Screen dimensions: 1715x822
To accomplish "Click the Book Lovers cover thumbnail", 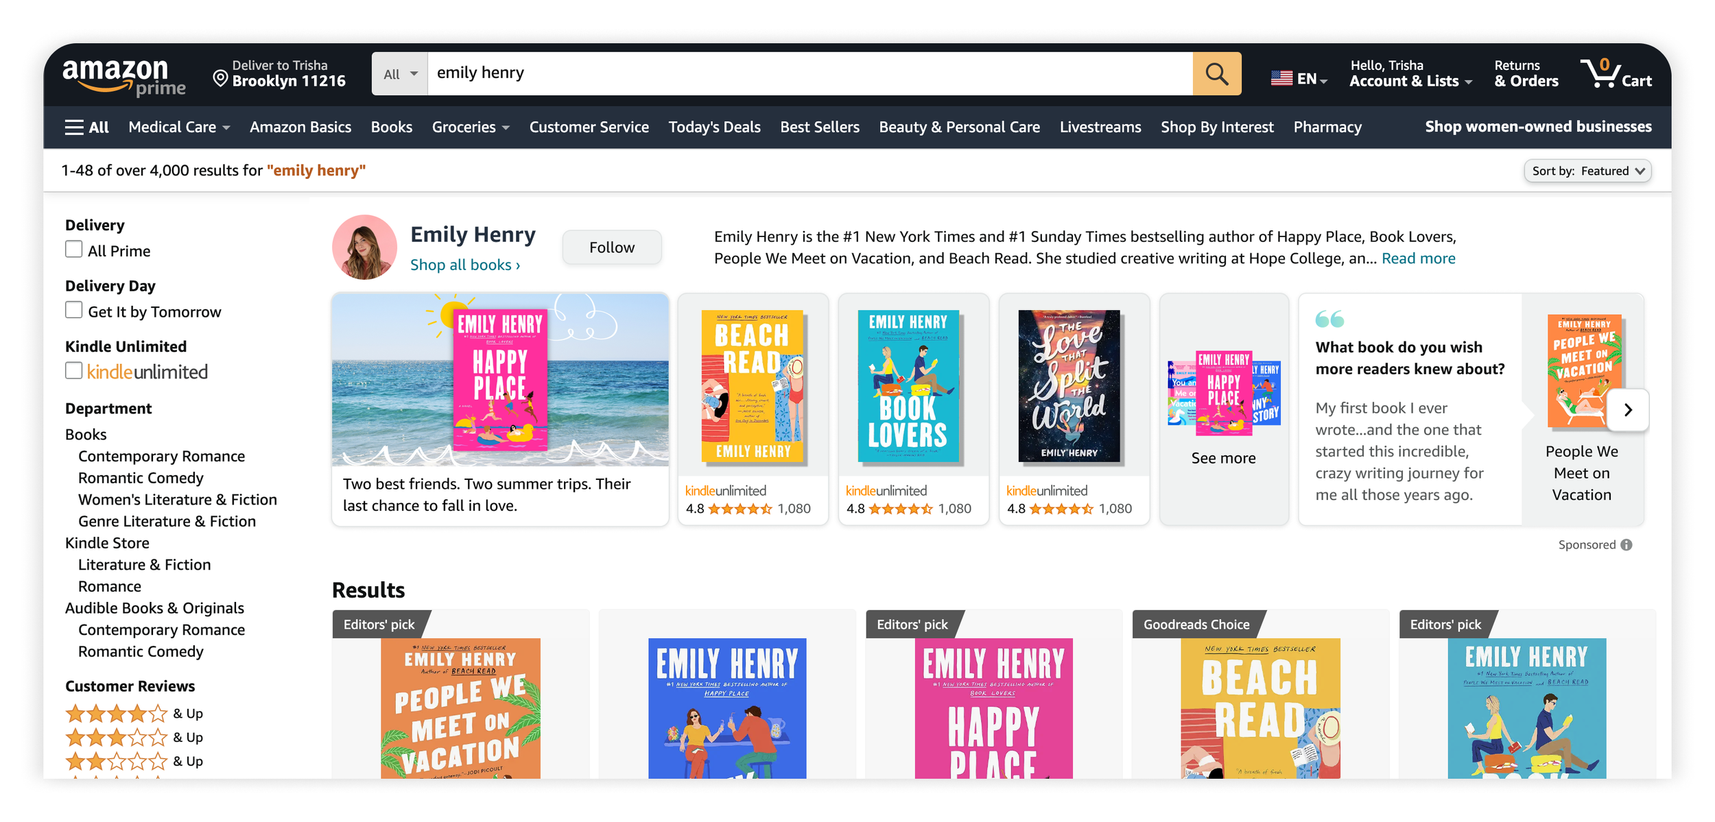I will pos(908,385).
